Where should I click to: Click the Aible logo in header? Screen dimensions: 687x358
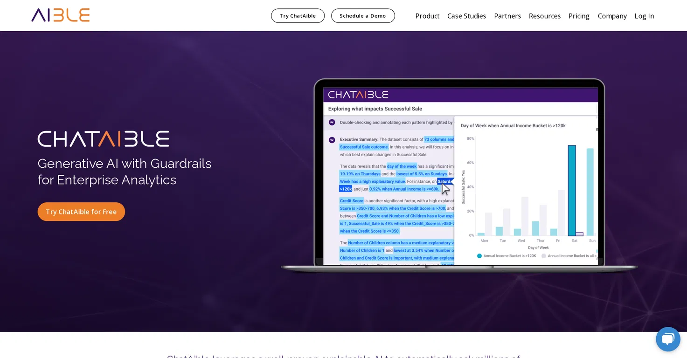click(61, 15)
